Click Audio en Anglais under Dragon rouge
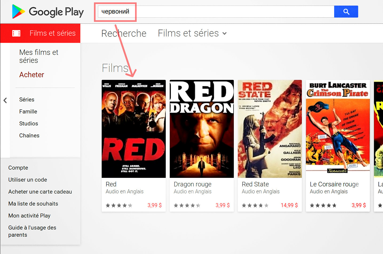 tap(192, 192)
